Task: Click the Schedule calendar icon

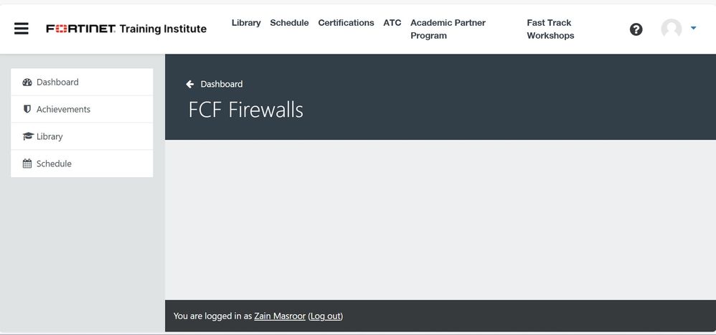Action: (27, 164)
